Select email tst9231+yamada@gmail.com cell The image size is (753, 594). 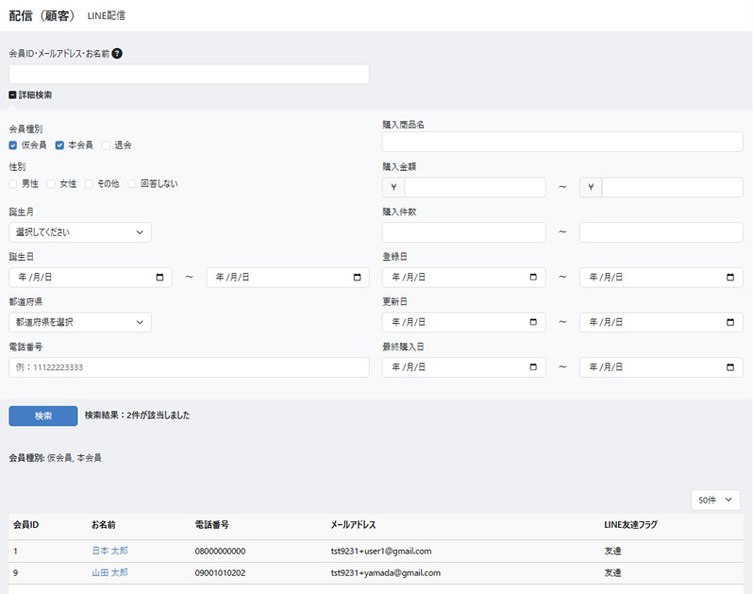tap(385, 573)
